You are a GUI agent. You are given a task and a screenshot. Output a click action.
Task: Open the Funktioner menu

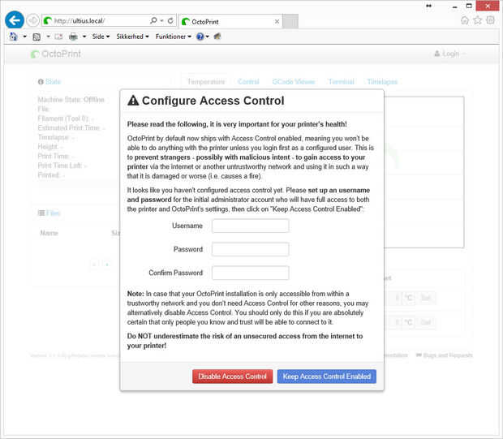(174, 37)
